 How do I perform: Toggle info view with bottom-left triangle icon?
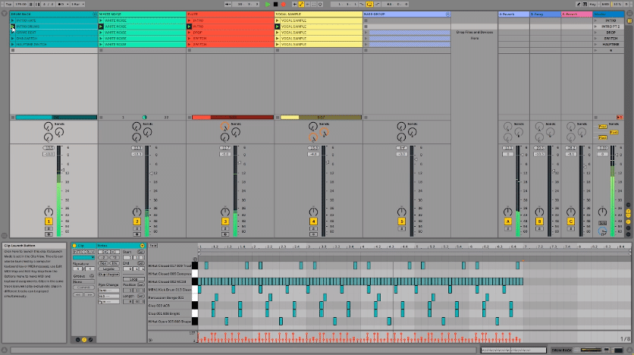(4, 350)
